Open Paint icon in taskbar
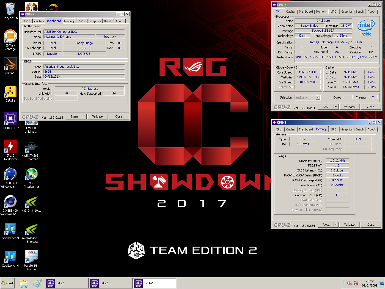385x289 pixels. 37,283
